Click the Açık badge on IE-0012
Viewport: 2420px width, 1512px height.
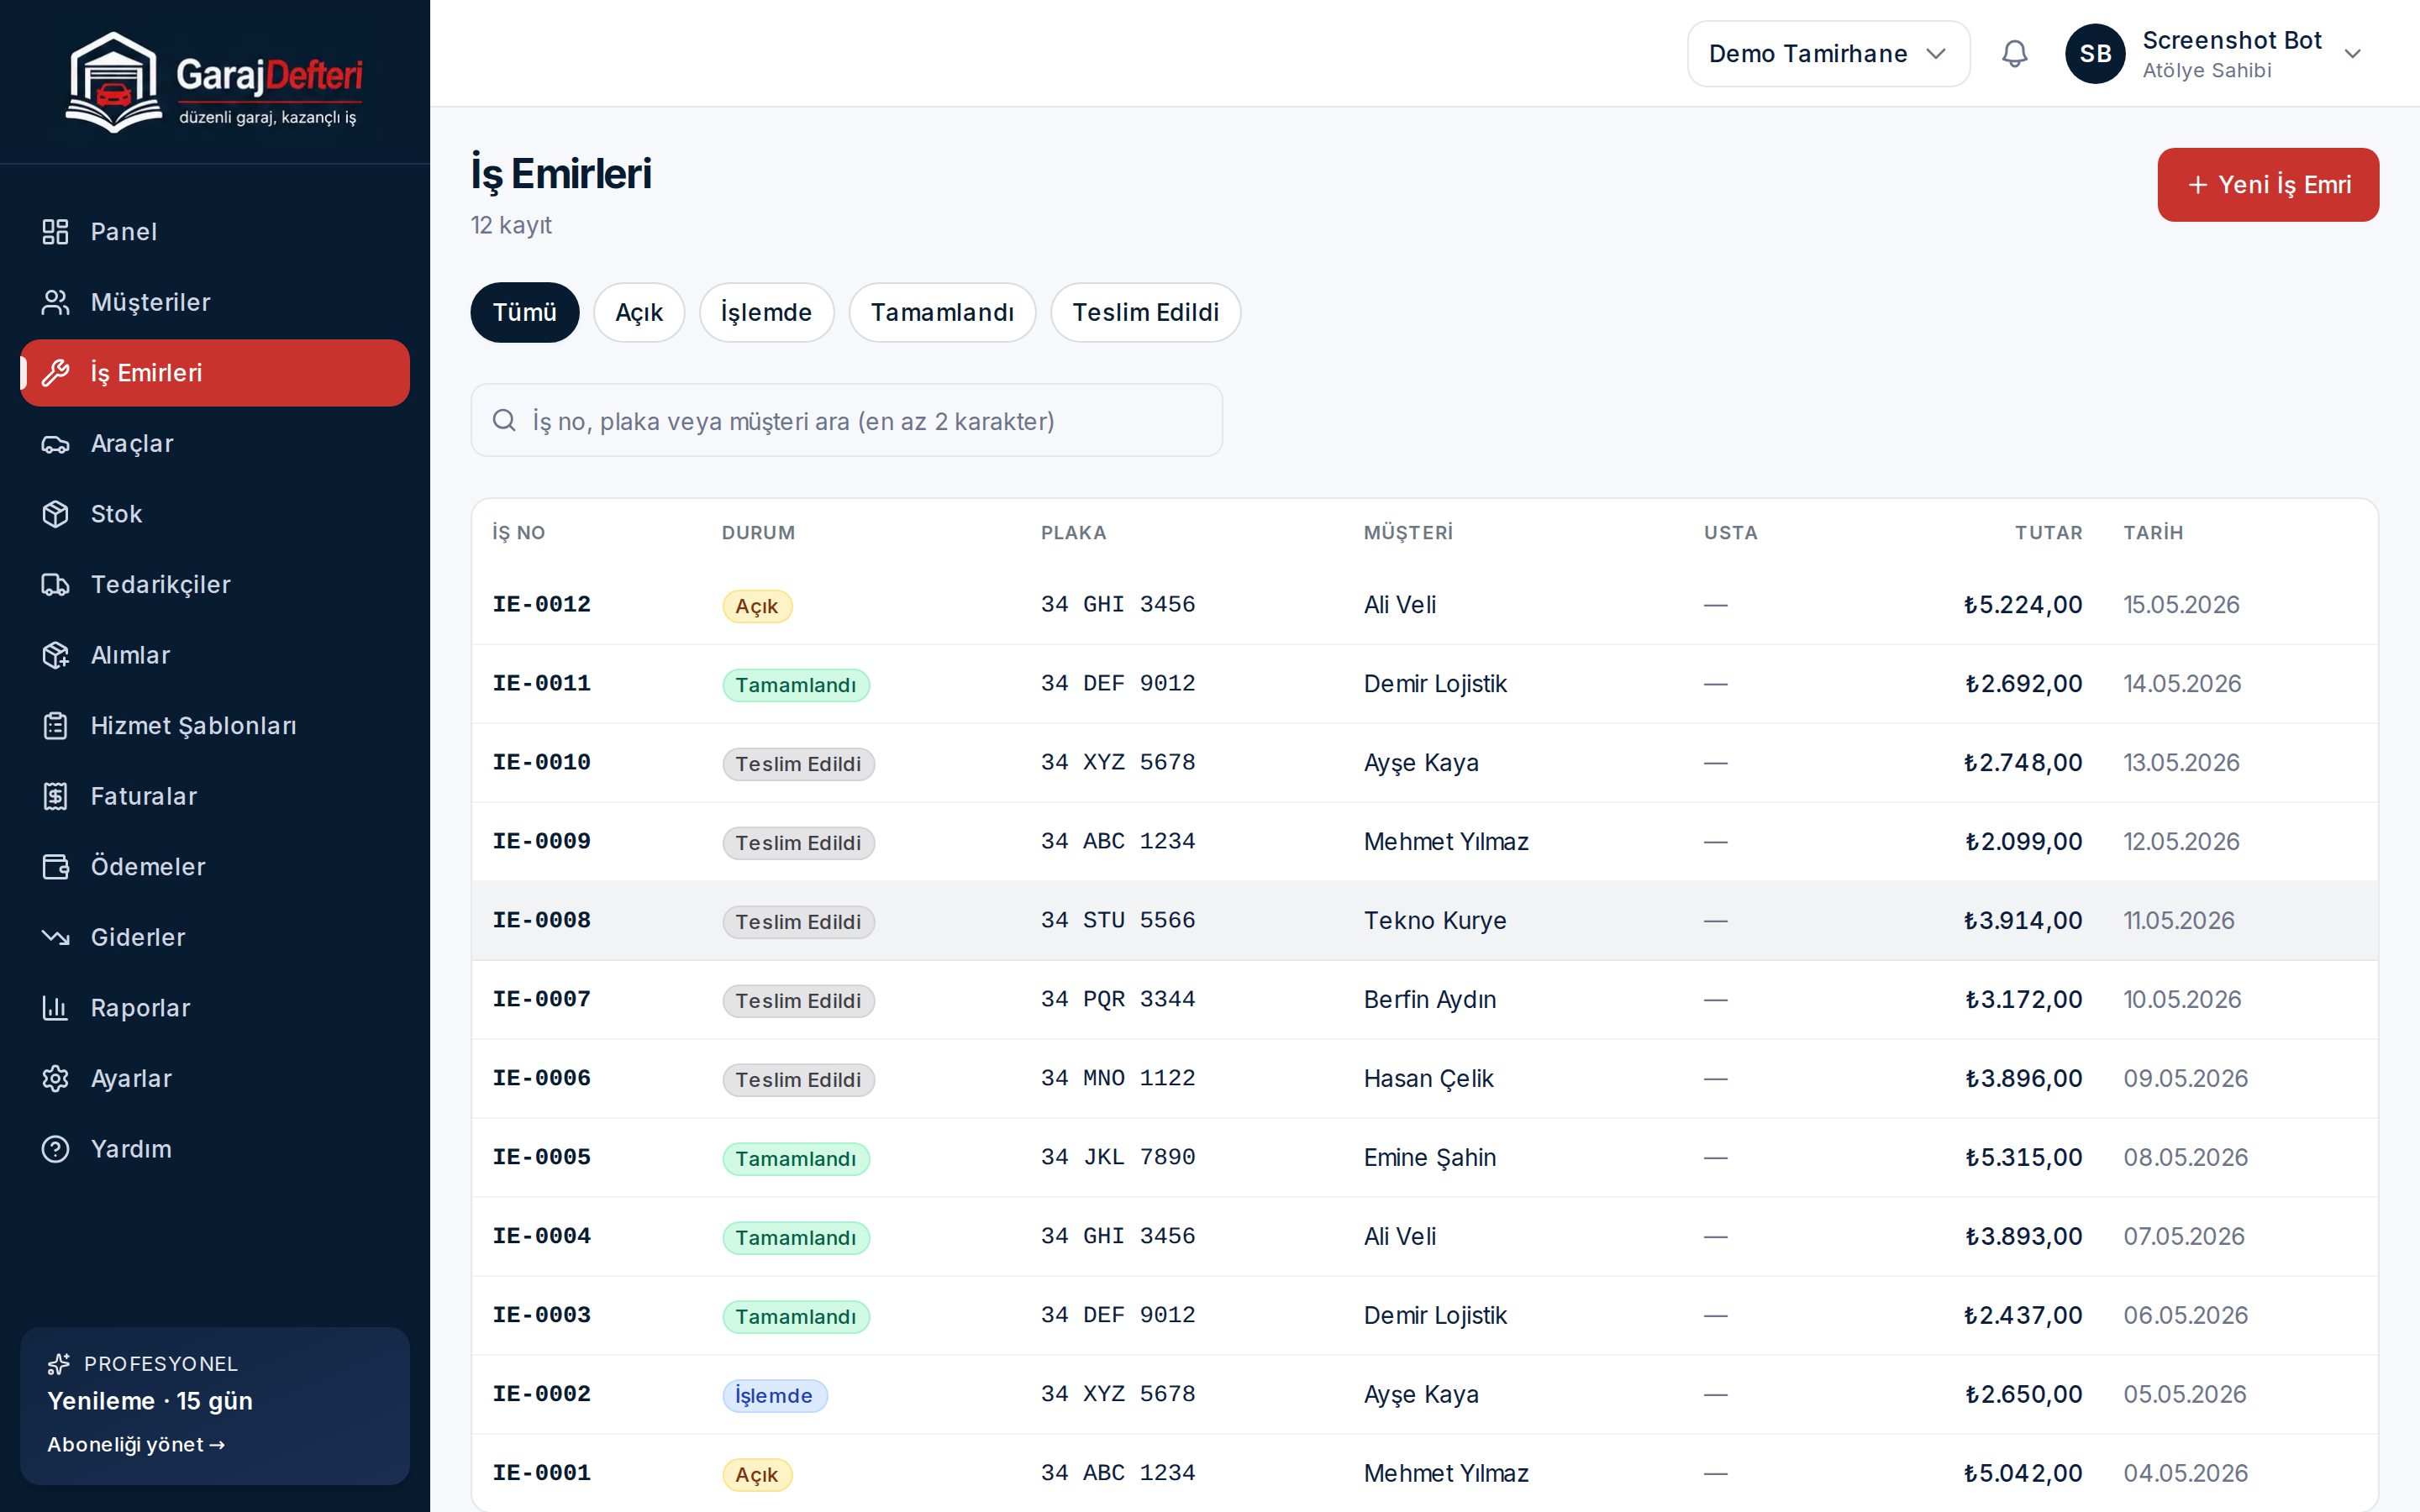(757, 606)
